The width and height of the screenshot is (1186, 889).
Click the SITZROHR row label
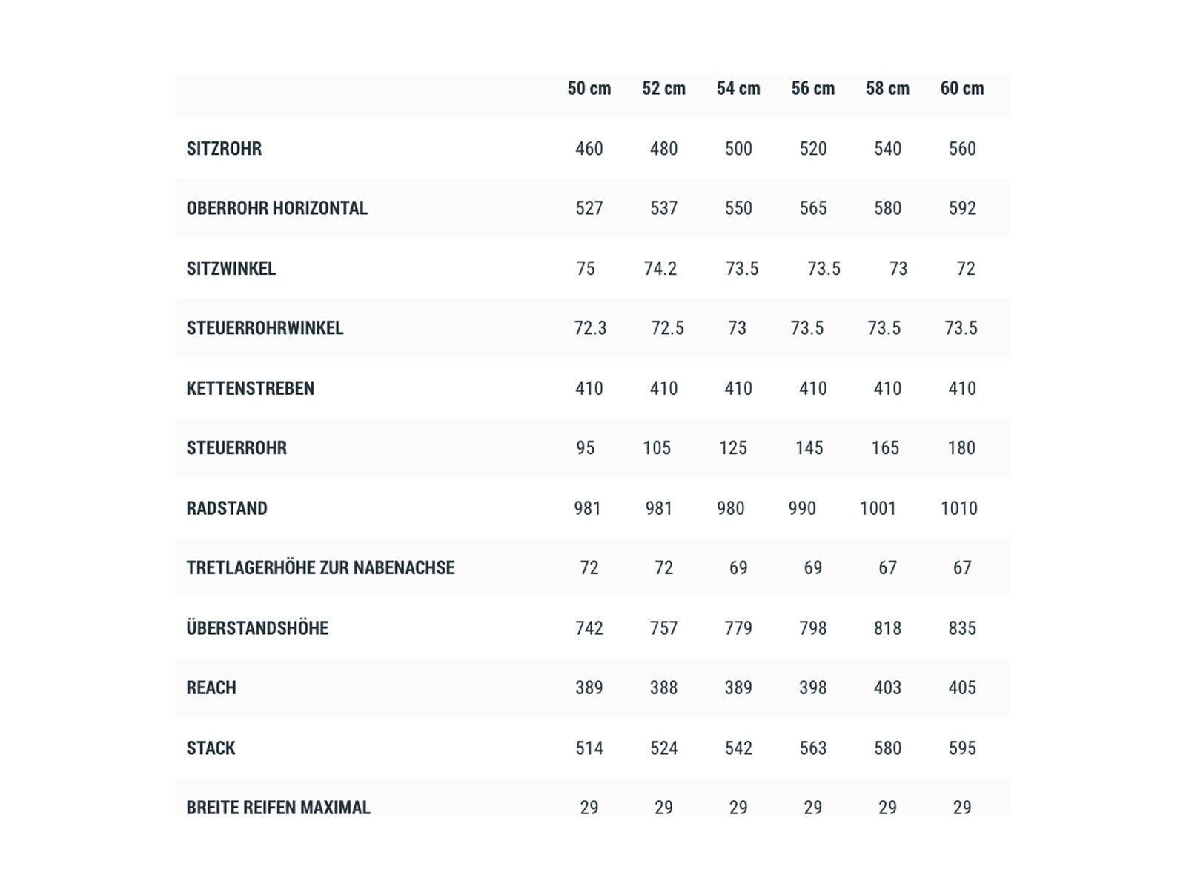pyautogui.click(x=224, y=149)
